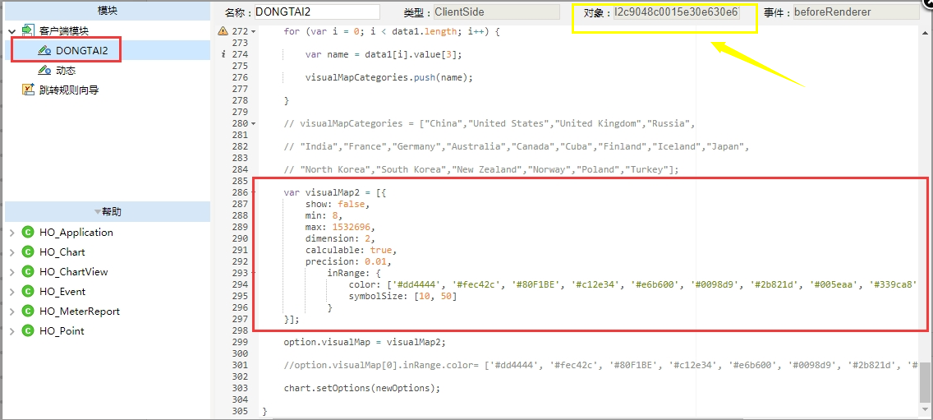Click the 名称 field containing DONGTAI2

point(317,12)
